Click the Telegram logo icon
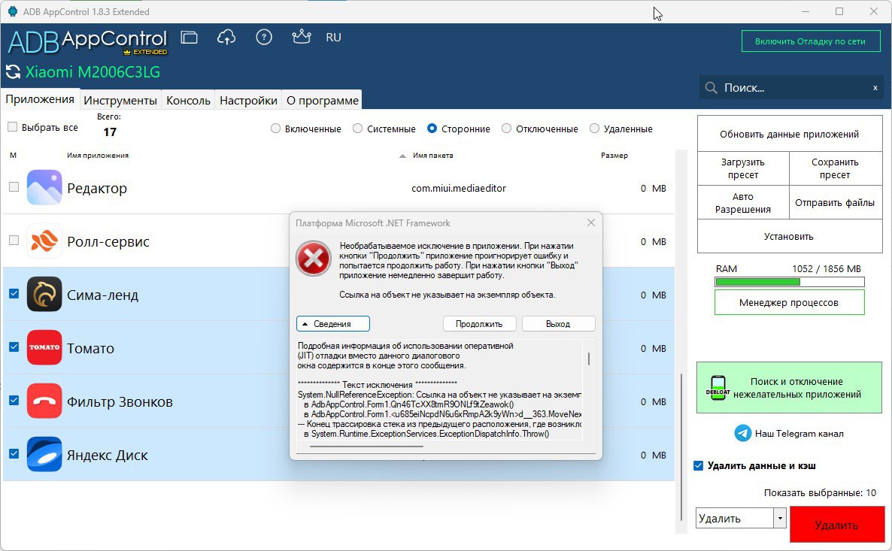This screenshot has width=892, height=551. (743, 433)
